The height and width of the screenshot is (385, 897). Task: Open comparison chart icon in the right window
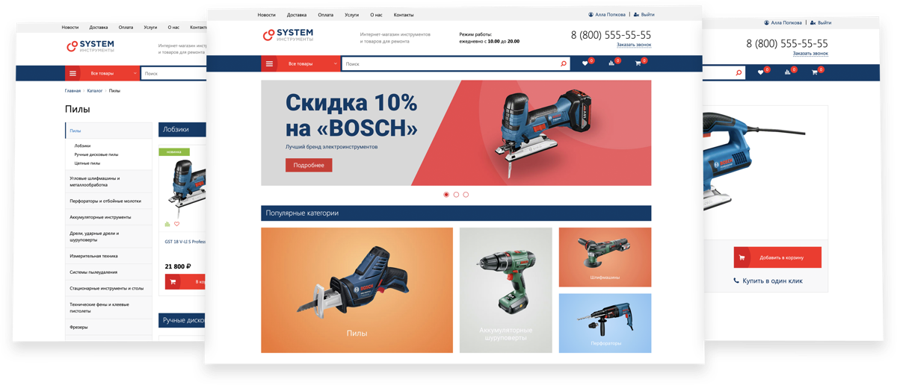pyautogui.click(x=787, y=72)
